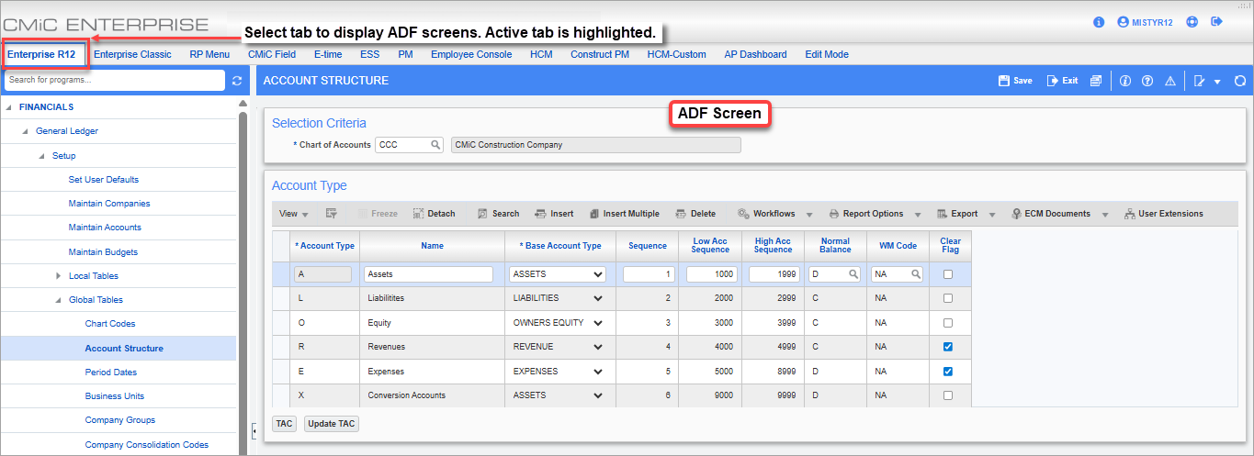Viewport: 1254px width, 456px height.
Task: Click the Update TAC button
Action: tap(332, 424)
